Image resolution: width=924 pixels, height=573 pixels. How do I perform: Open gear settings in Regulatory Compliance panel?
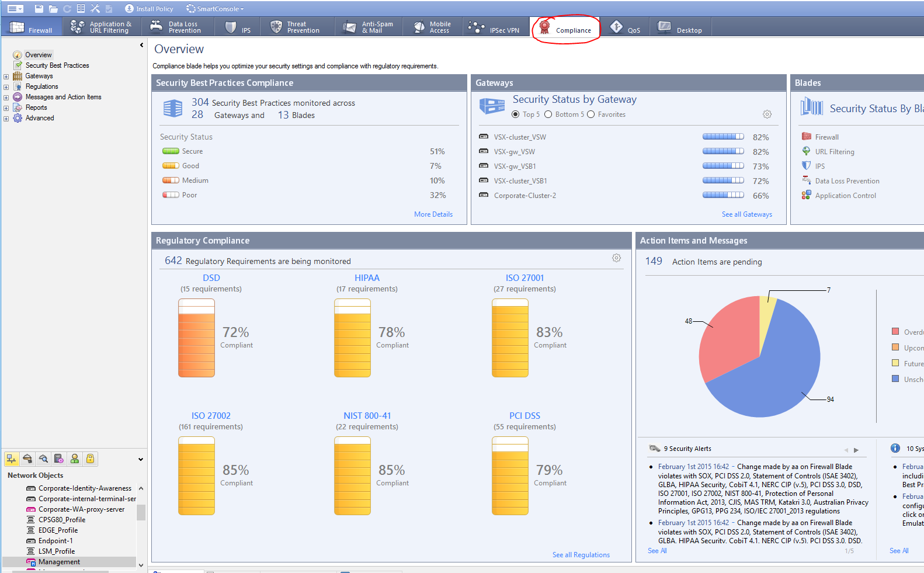click(616, 258)
